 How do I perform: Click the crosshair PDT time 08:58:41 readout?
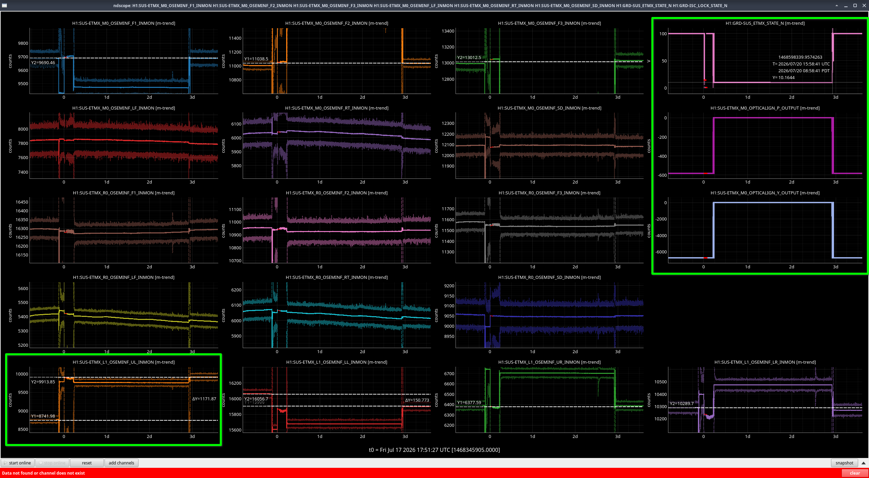coord(804,71)
